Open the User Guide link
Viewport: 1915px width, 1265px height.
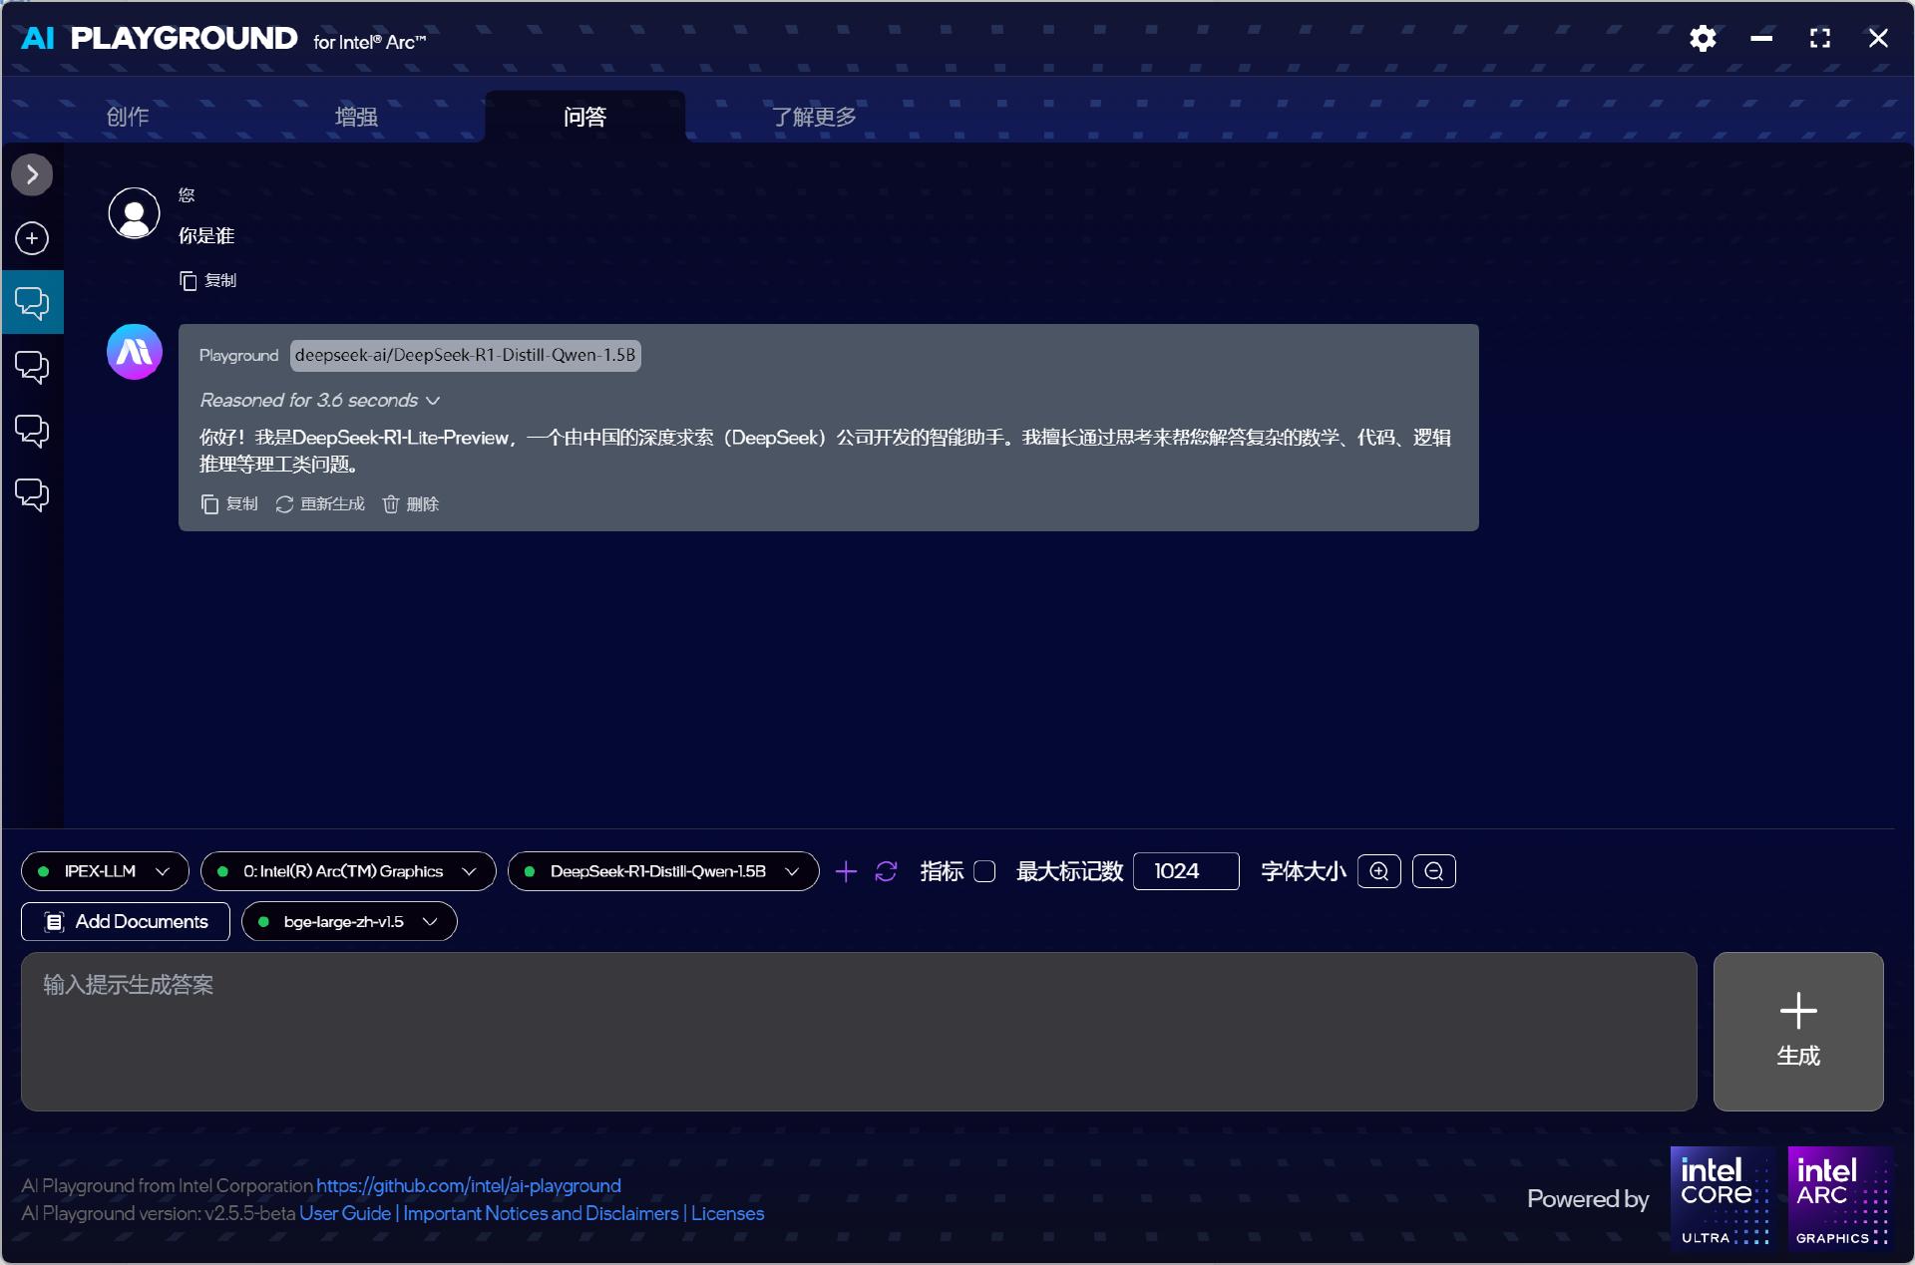click(345, 1213)
